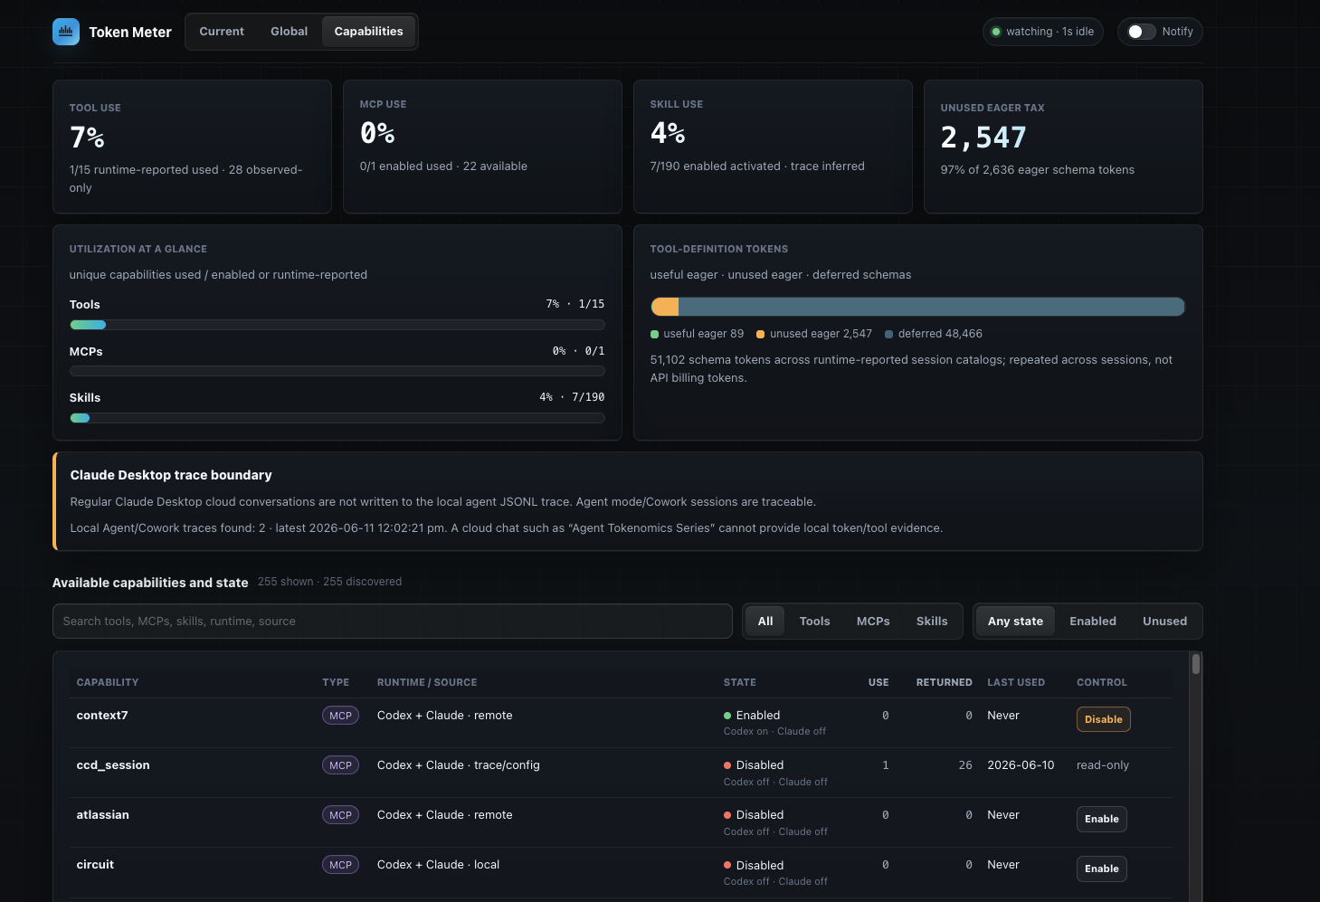Click the CONTROL column header
1320x902 pixels.
(1102, 682)
